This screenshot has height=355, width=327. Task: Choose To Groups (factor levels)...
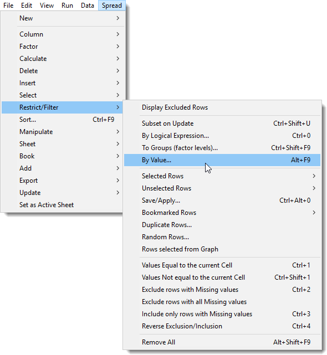222,148
